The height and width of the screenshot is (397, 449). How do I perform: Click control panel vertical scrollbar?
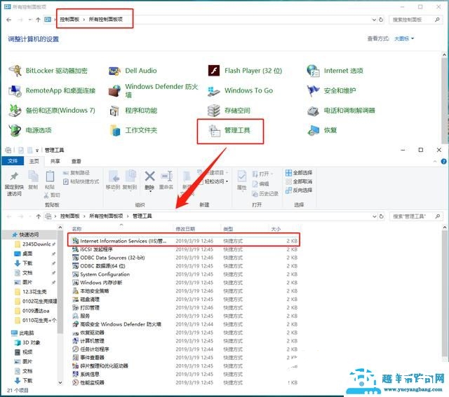(444, 99)
